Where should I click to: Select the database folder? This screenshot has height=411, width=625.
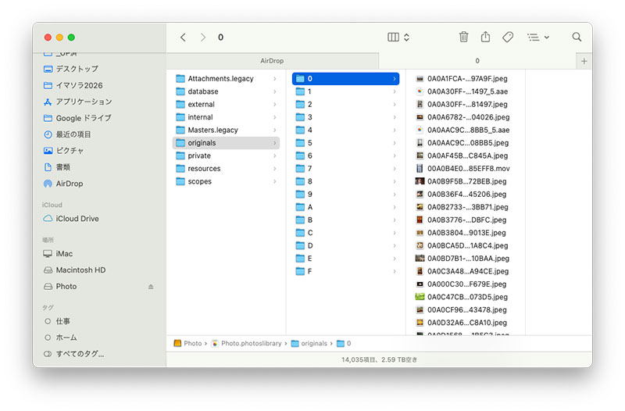pyautogui.click(x=202, y=91)
